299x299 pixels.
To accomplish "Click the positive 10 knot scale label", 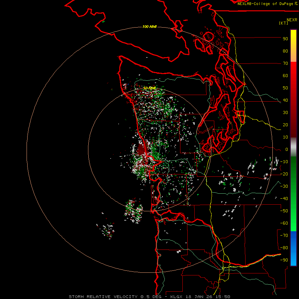I will pos(285,137).
